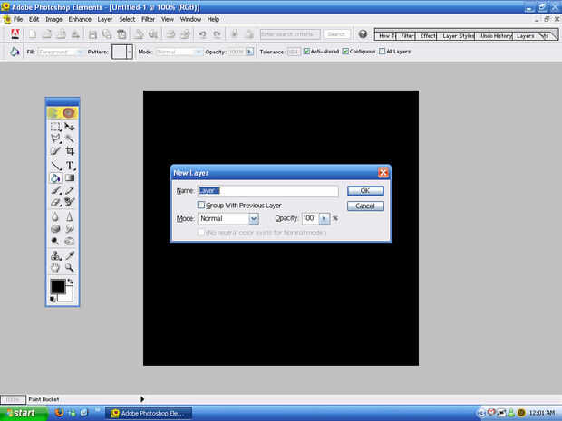Viewport: 562px width, 421px height.
Task: Open the status bar info arrow menu
Action: click(142, 398)
